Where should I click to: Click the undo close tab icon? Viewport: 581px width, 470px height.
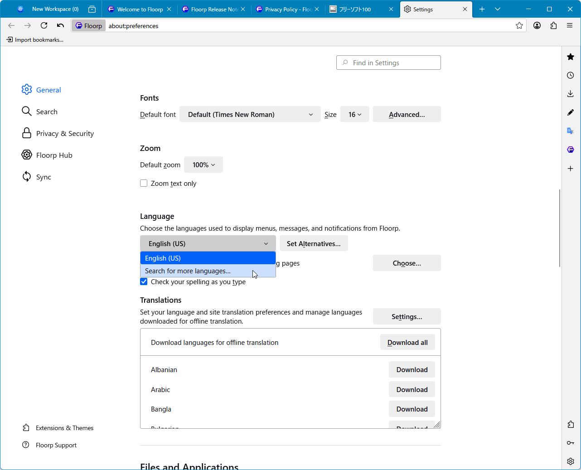pyautogui.click(x=60, y=25)
